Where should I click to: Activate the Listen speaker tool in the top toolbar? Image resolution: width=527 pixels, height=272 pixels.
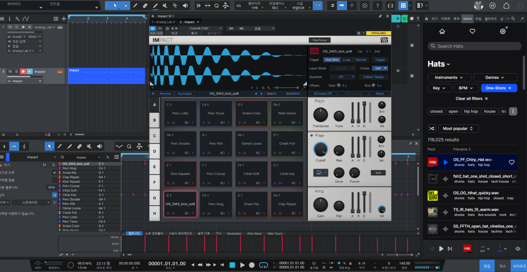click(185, 6)
